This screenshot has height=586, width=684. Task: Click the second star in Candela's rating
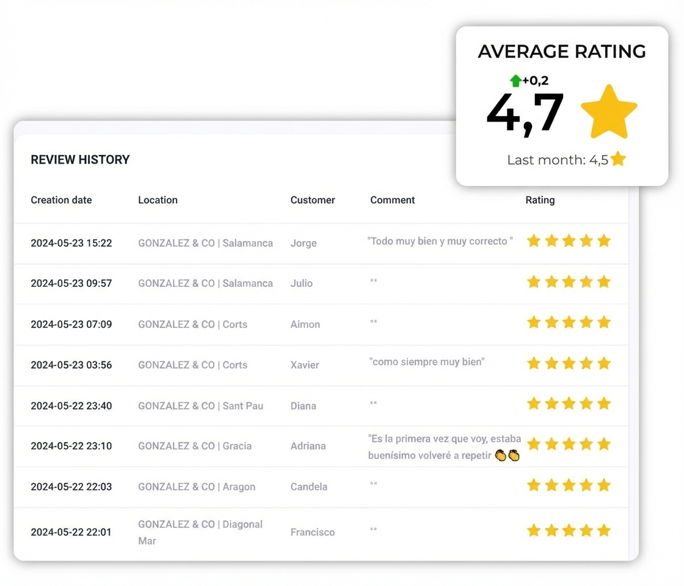(551, 485)
